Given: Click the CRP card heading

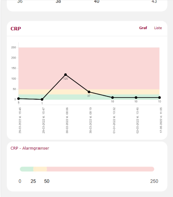Looking at the screenshot, I should pyautogui.click(x=16, y=29).
